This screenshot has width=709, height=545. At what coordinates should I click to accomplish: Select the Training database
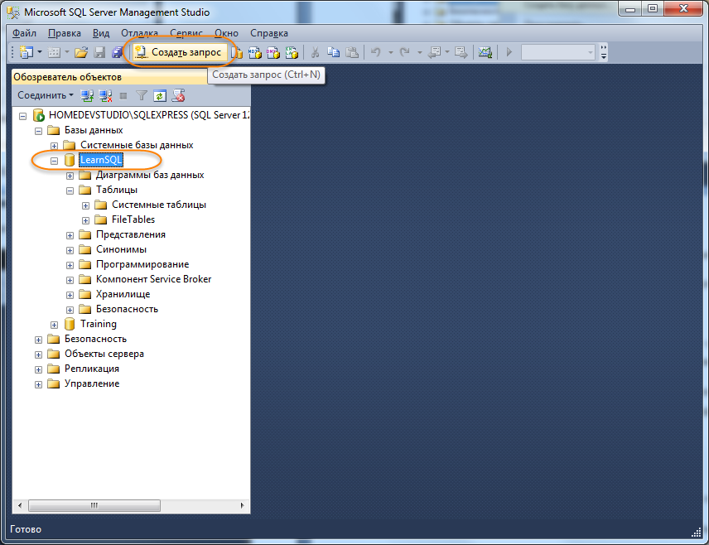tap(99, 325)
